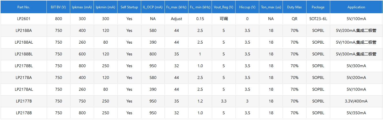Click the Fs_max (kHz) column header
Screen dimensions: 383x120
tap(176, 7)
